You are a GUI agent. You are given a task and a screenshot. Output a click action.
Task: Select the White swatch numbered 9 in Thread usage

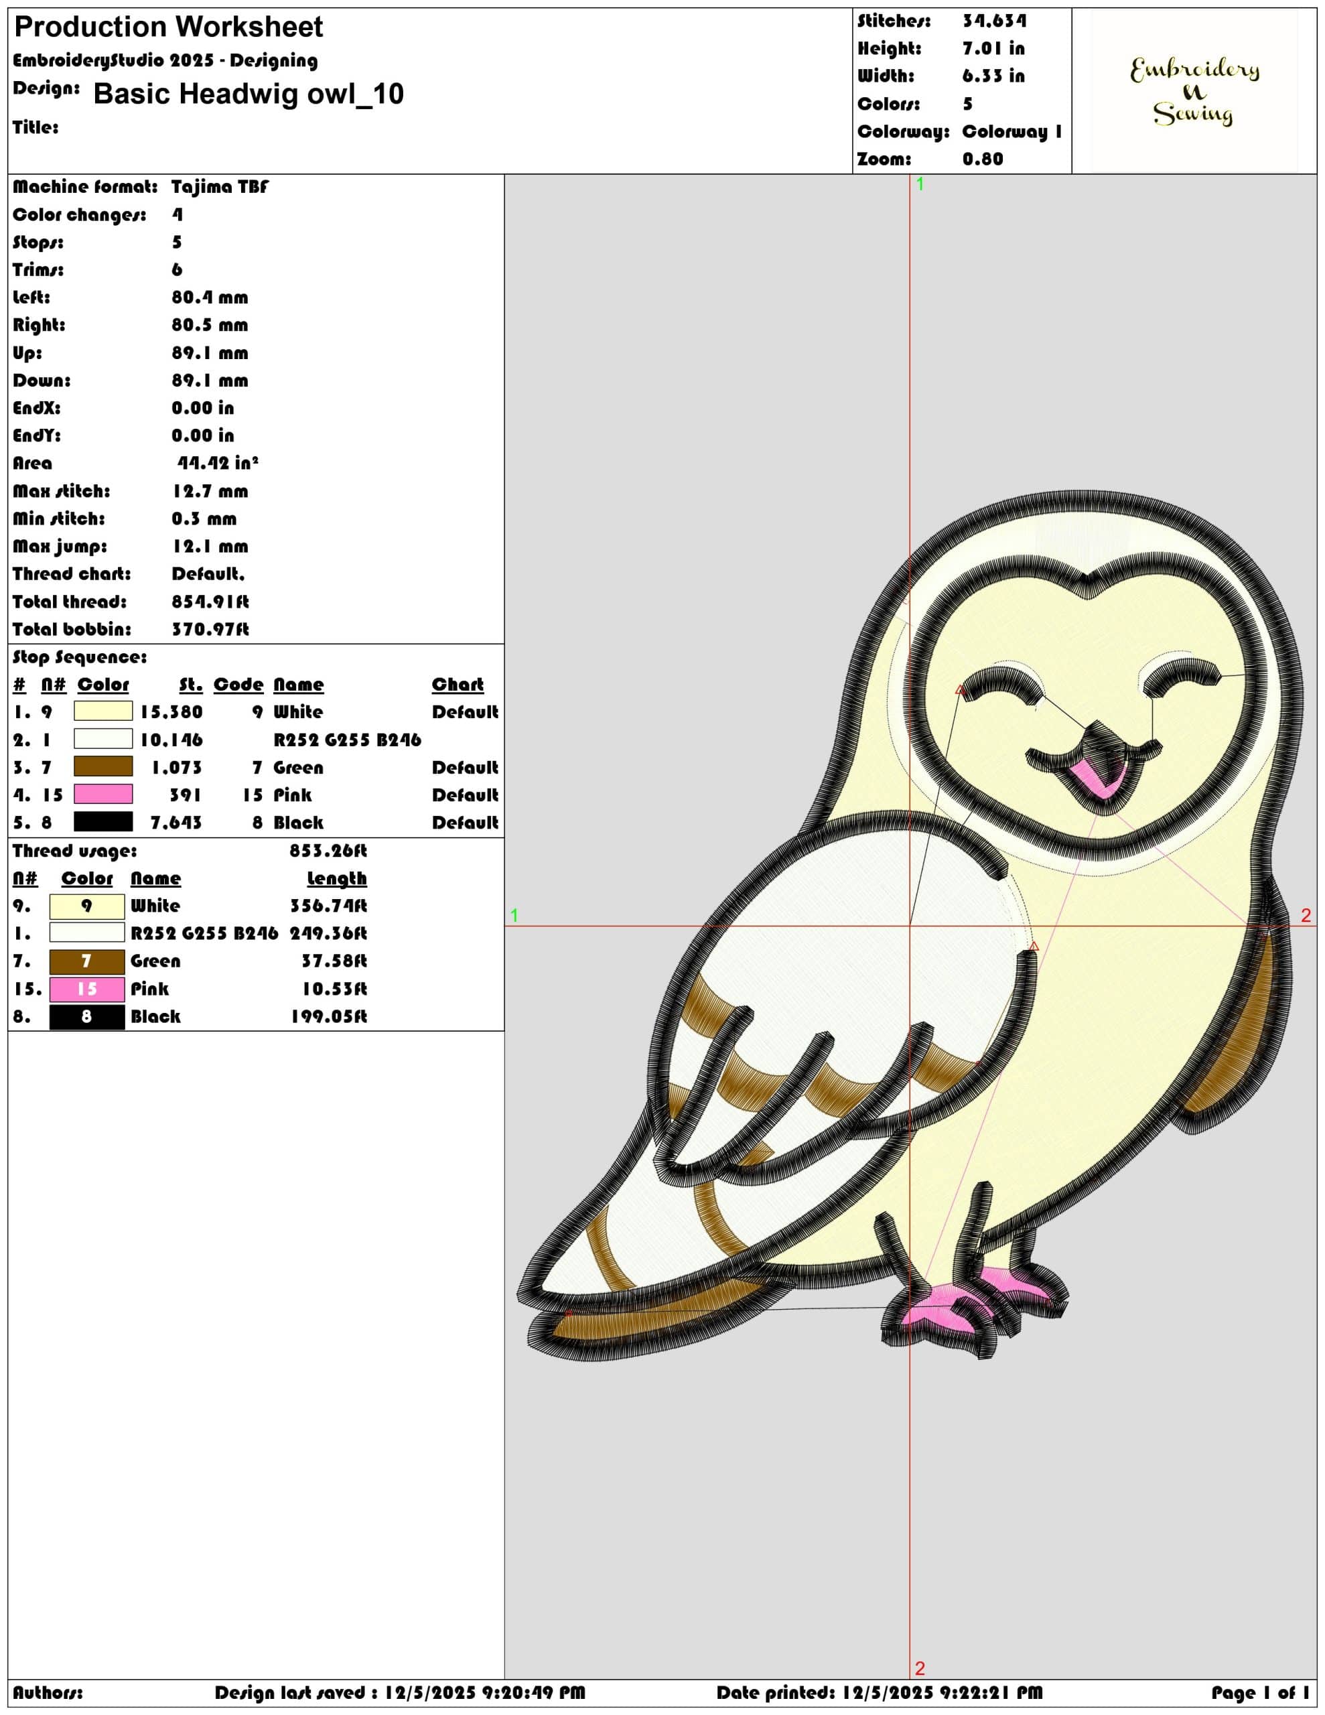[x=87, y=906]
